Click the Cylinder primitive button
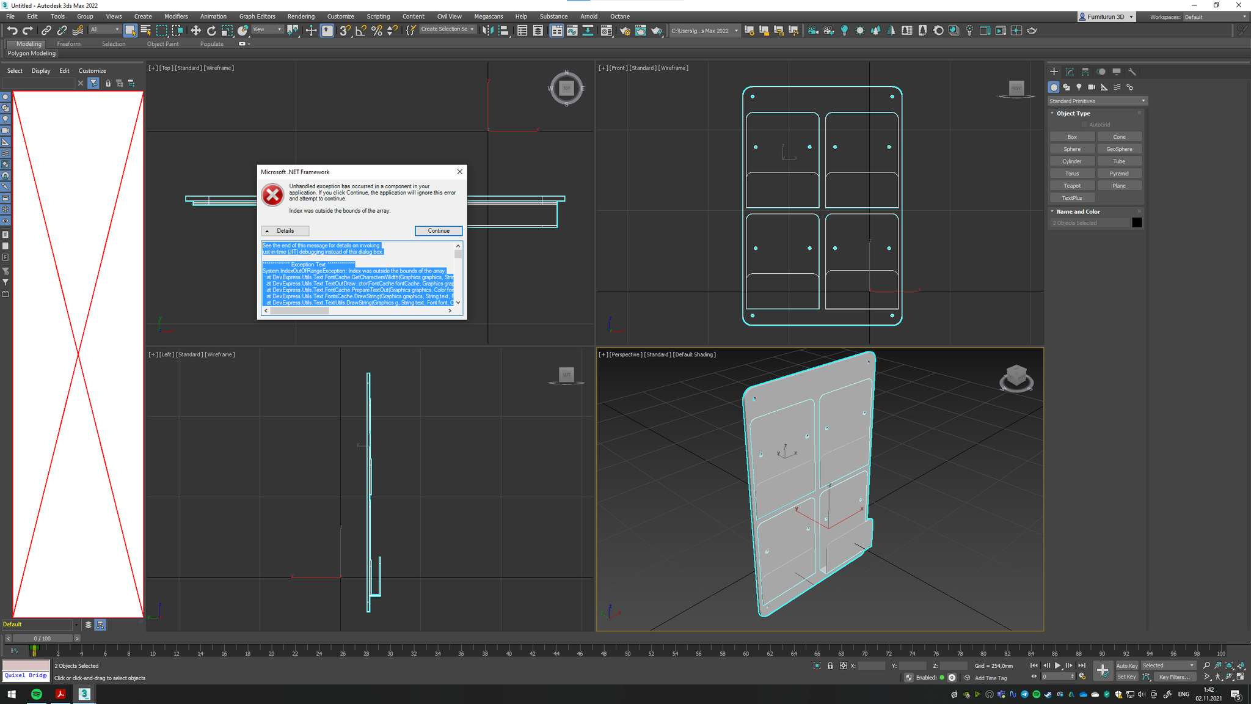Image resolution: width=1251 pixels, height=704 pixels. point(1072,161)
